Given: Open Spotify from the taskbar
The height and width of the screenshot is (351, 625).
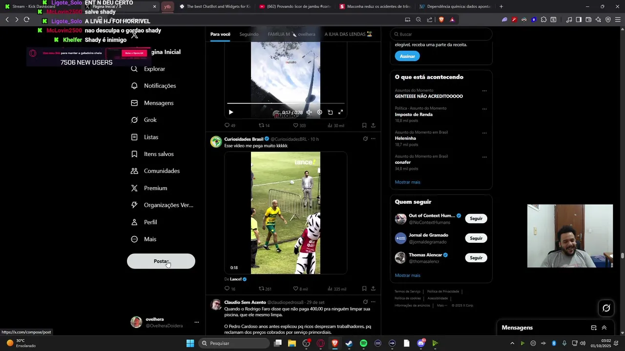Looking at the screenshot, I should point(363,343).
